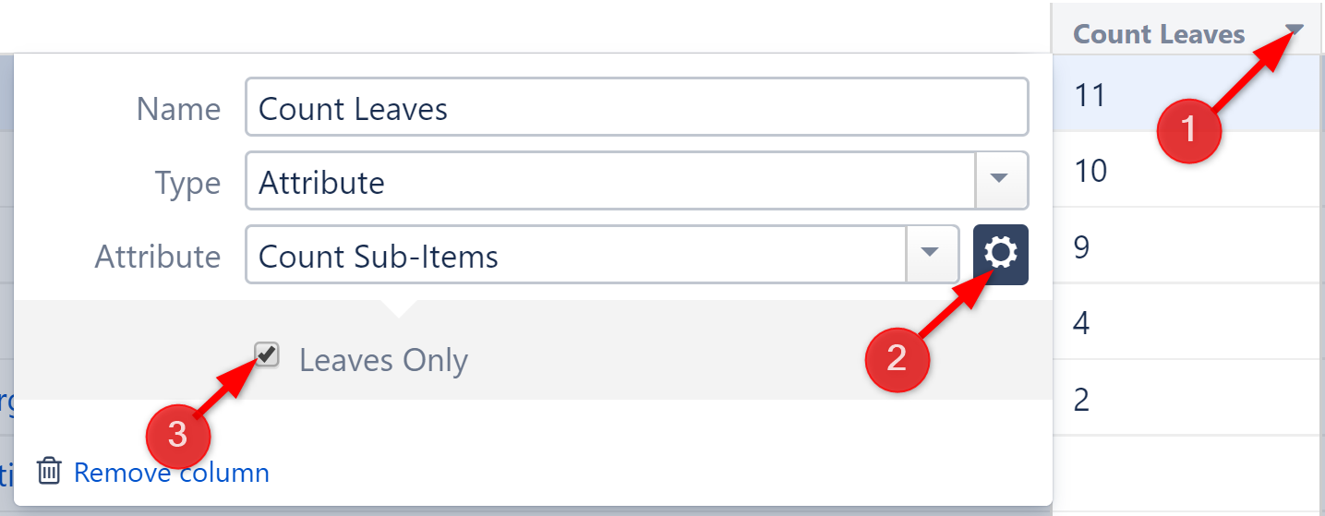Screen dimensions: 1325x516
Task: Open the Count Leaves column header menu arrow
Action: tap(1295, 30)
